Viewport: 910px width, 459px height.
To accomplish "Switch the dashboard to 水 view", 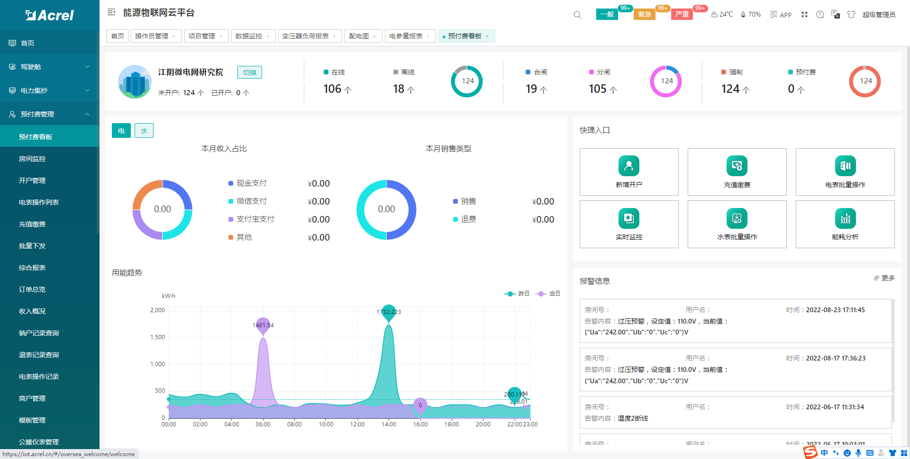I will tap(144, 131).
